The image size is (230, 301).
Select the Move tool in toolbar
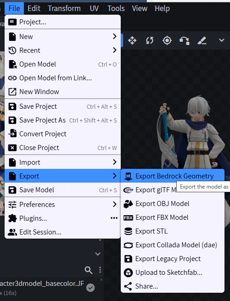point(132,40)
